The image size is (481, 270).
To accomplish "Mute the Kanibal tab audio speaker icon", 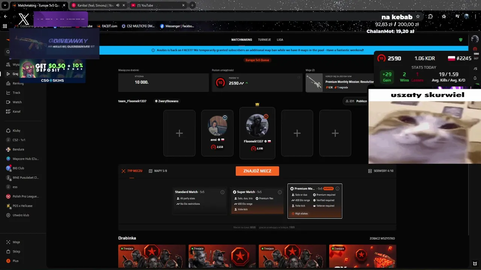I will tap(118, 5).
